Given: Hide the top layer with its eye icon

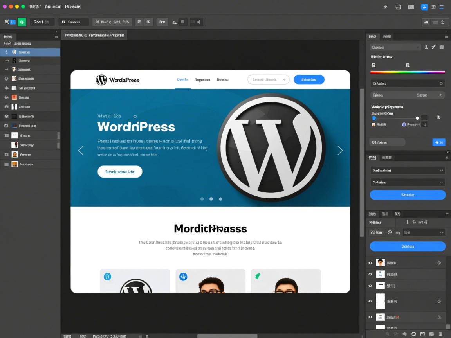Looking at the screenshot, I should pos(370,263).
